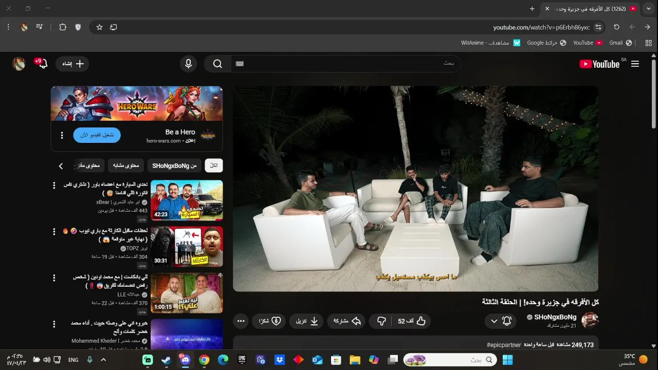This screenshot has width=658, height=370.
Task: Open the browser extensions puzzle icon
Action: 63,27
